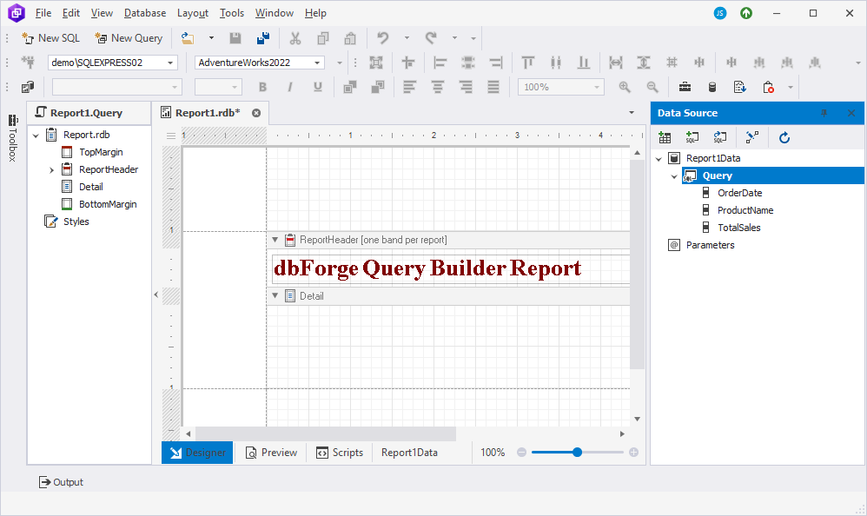Click the Align Tops layout icon
The width and height of the screenshot is (867, 516).
tap(528, 63)
